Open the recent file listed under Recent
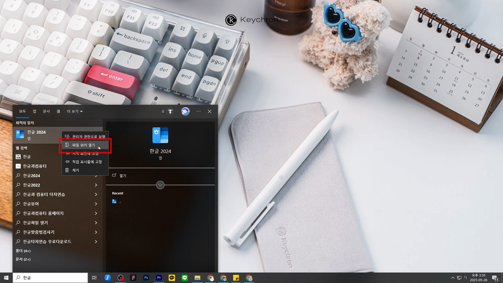 click(x=117, y=202)
